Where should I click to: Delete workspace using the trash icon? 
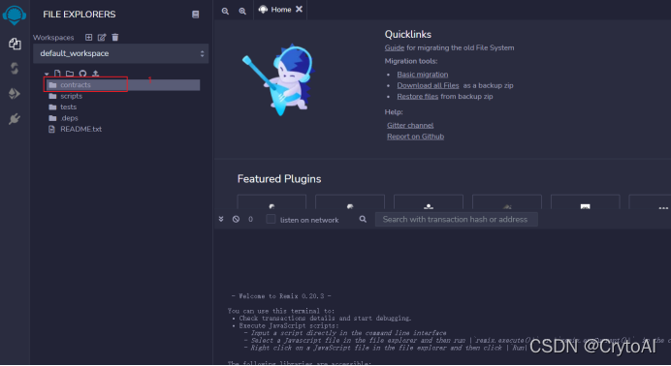click(115, 37)
